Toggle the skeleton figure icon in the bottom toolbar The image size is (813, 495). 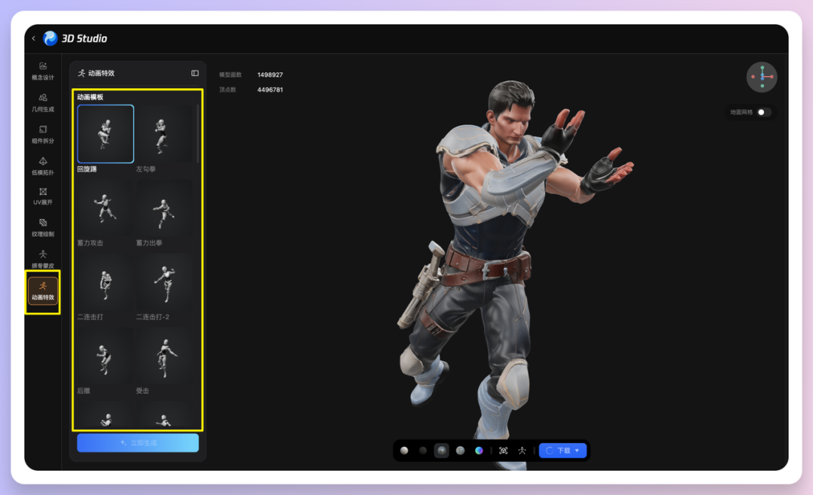522,451
